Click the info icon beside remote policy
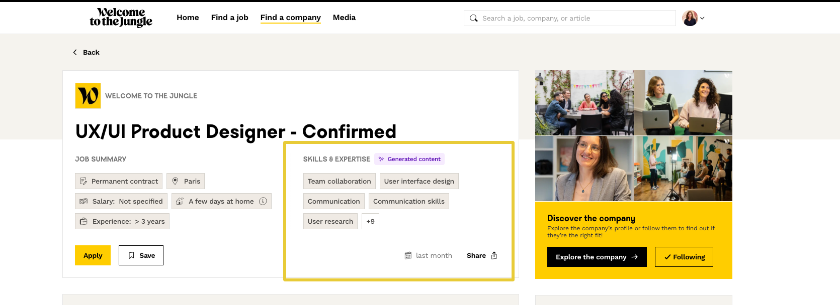 [263, 201]
